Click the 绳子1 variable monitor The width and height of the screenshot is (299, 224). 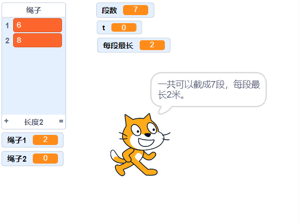[32, 140]
